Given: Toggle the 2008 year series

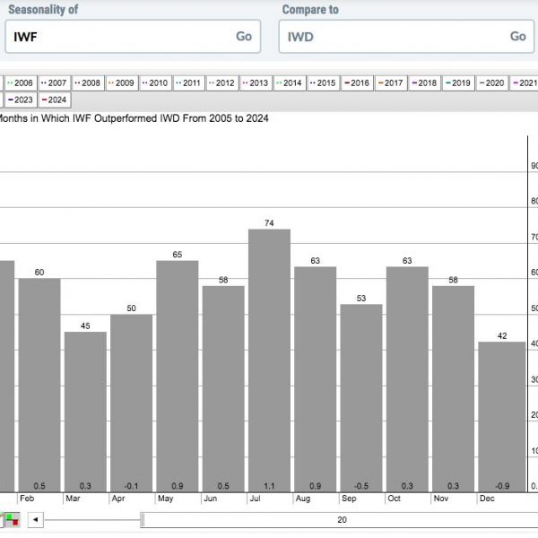Looking at the screenshot, I should click(88, 83).
